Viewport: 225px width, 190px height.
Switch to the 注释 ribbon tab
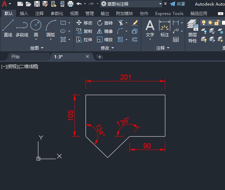[x=39, y=14]
